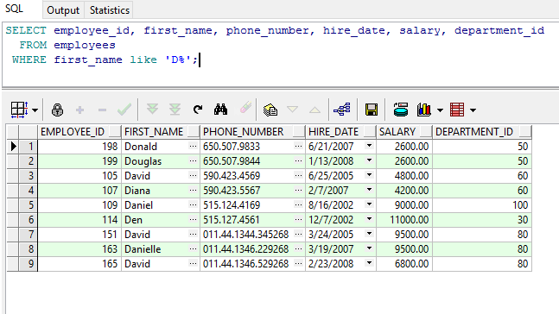Open date dropdown for 1/13/2008 hire date
The height and width of the screenshot is (314, 559).
[369, 160]
